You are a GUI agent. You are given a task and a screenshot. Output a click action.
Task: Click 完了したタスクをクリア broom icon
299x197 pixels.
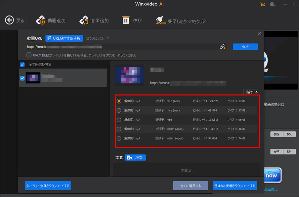click(161, 20)
